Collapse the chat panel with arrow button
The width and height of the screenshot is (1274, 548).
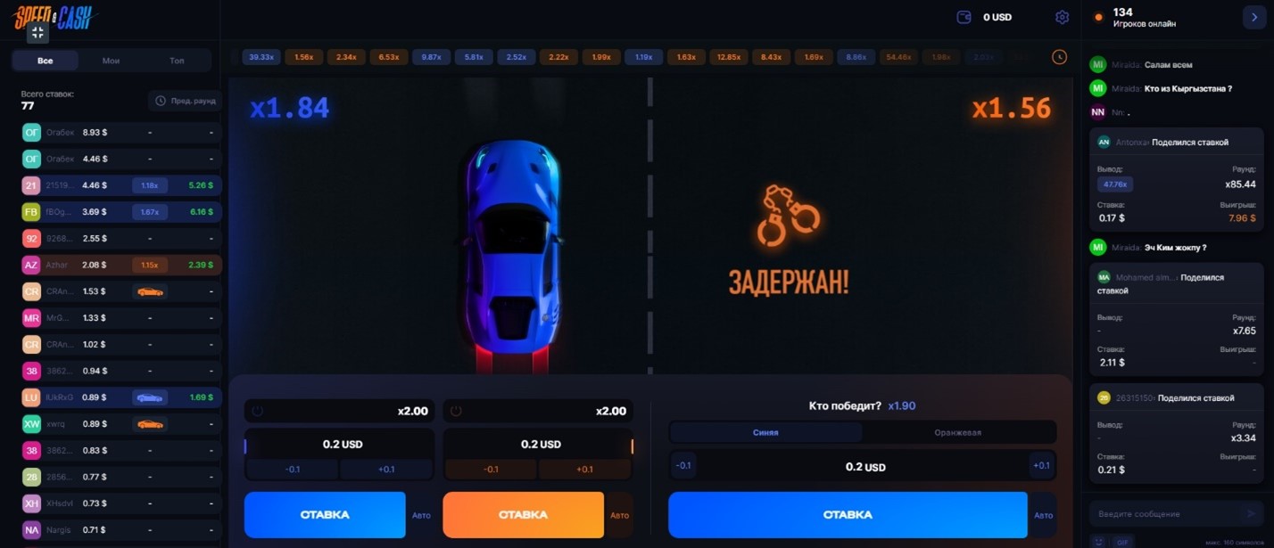click(x=1254, y=17)
